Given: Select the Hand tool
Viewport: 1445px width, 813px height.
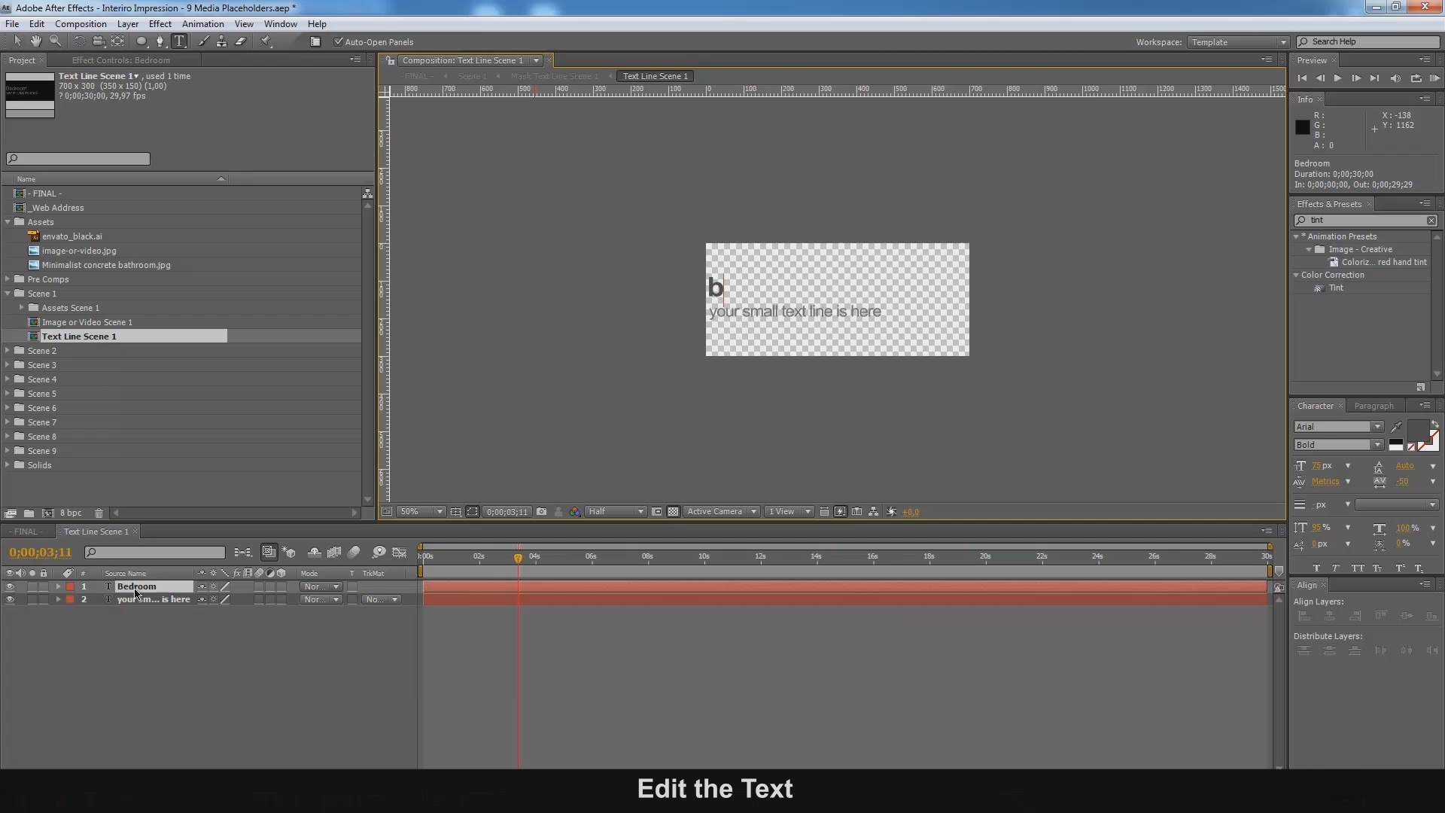Looking at the screenshot, I should 35,41.
